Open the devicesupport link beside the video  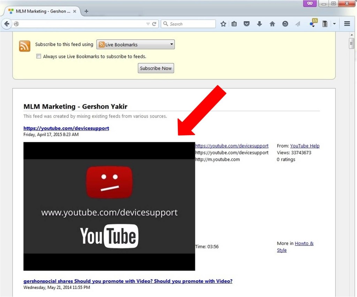(x=232, y=146)
